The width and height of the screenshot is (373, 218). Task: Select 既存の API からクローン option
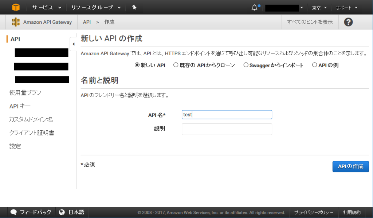(176, 65)
